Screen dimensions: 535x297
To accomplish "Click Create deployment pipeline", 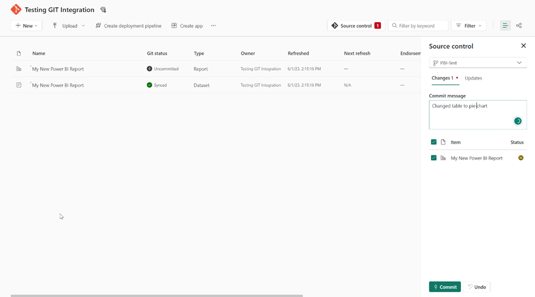I will [128, 26].
